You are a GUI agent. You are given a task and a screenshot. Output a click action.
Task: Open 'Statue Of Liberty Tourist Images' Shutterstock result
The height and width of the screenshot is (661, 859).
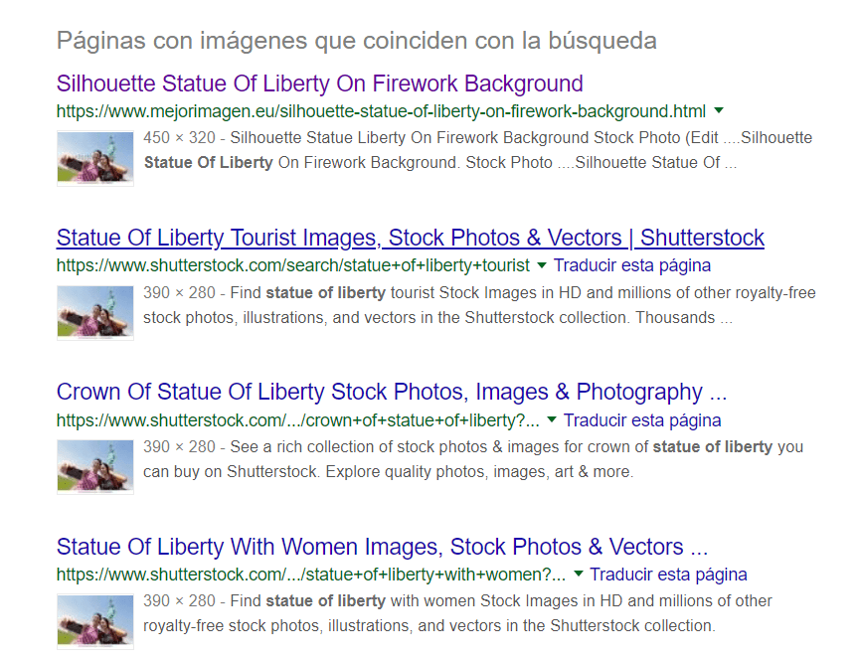410,238
